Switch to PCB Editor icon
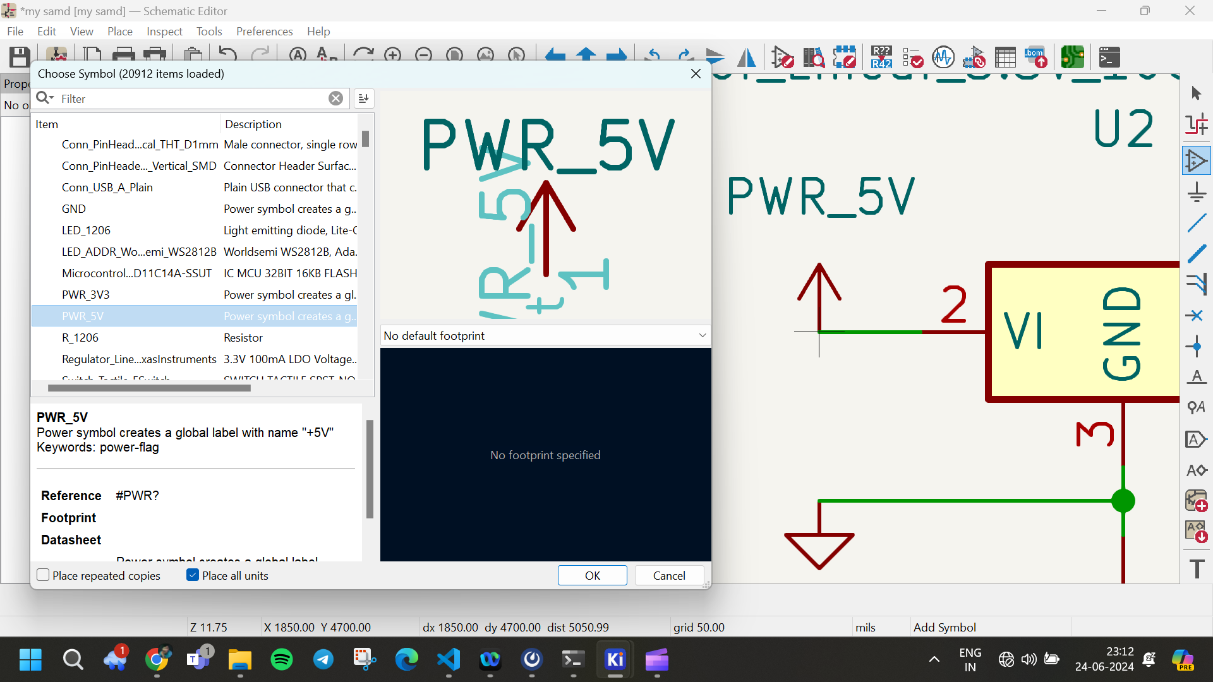The height and width of the screenshot is (682, 1213). pyautogui.click(x=1073, y=57)
